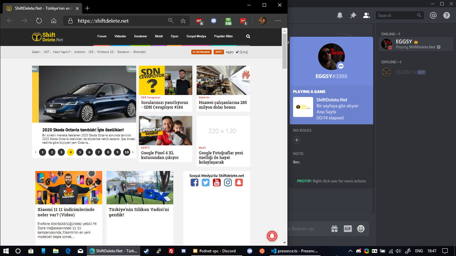Click the SDNTV orange button
Image resolution: width=456 pixels, height=256 pixels.
point(219,52)
